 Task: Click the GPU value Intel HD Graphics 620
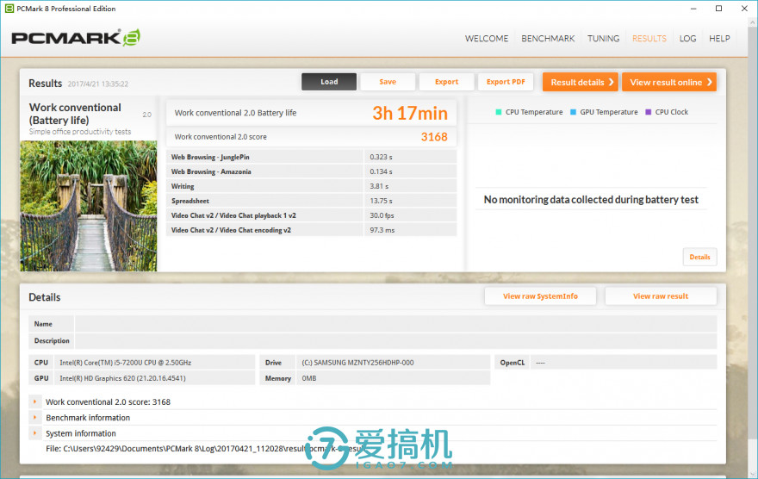(x=122, y=378)
